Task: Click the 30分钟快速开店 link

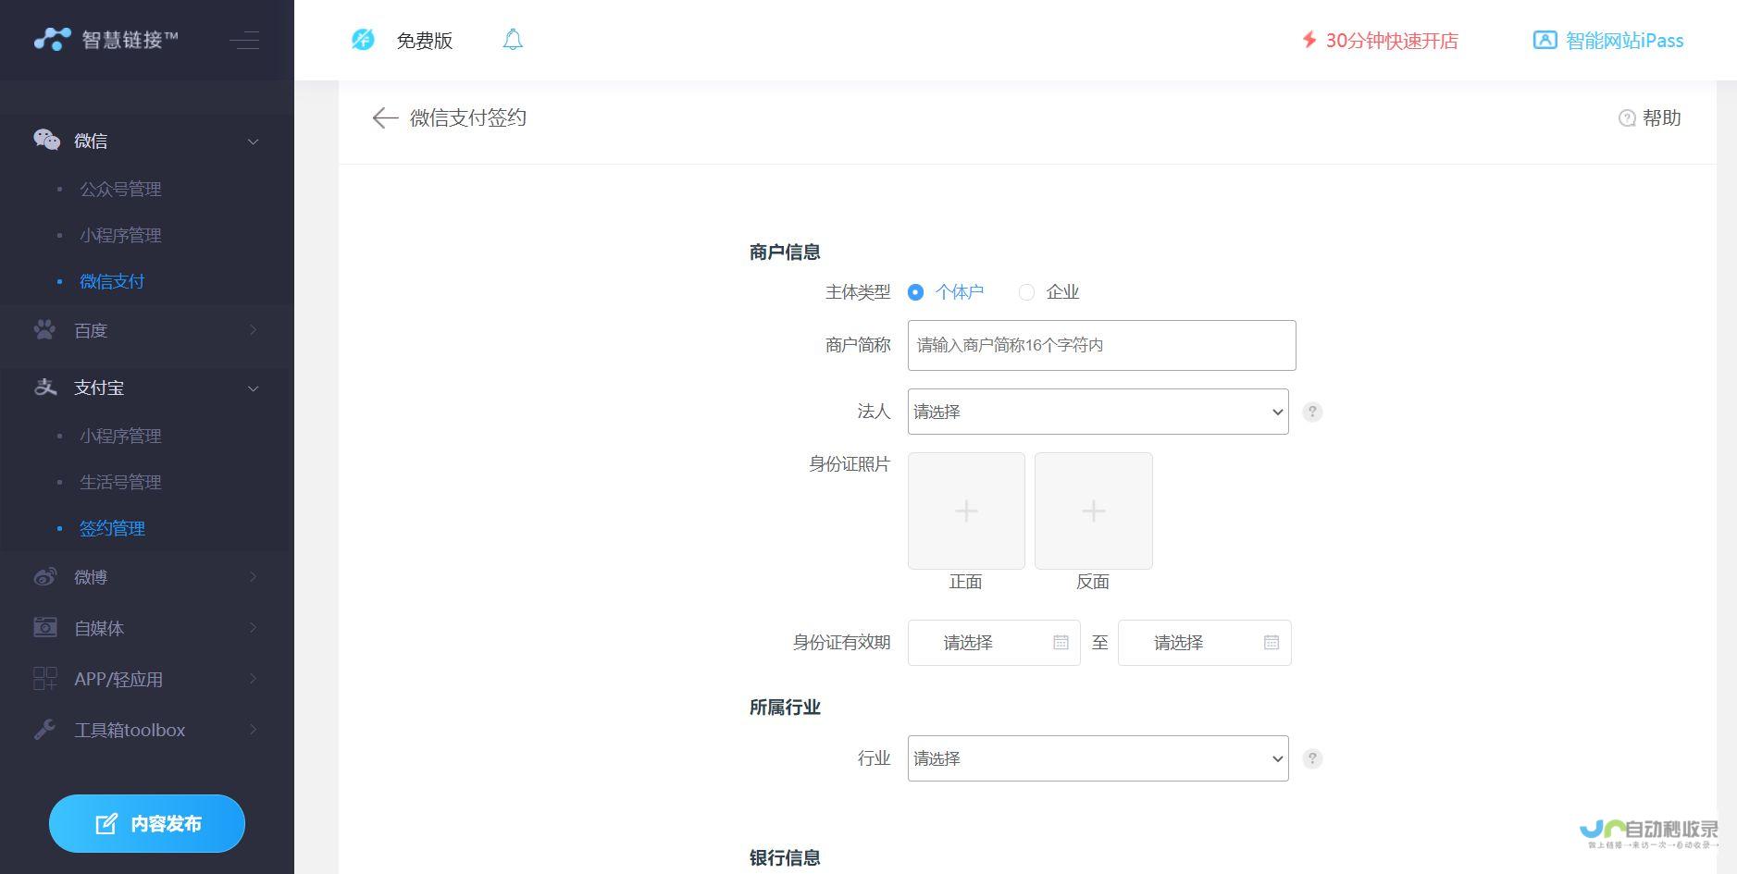Action: (x=1392, y=40)
